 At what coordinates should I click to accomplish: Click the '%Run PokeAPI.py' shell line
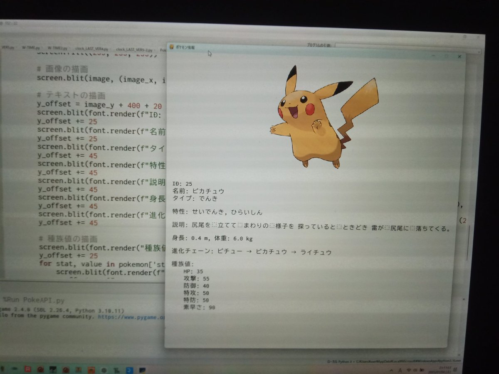(x=34, y=300)
